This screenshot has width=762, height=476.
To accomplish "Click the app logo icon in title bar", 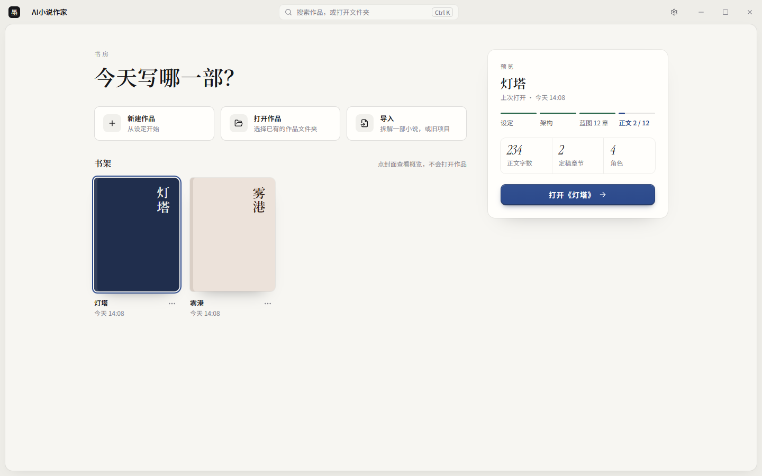I will (14, 12).
